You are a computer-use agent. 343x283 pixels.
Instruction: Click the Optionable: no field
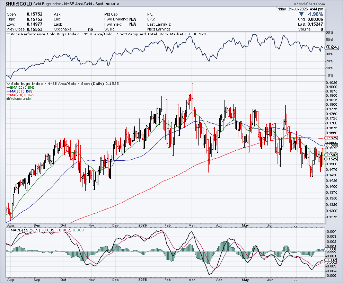(x=73, y=29)
